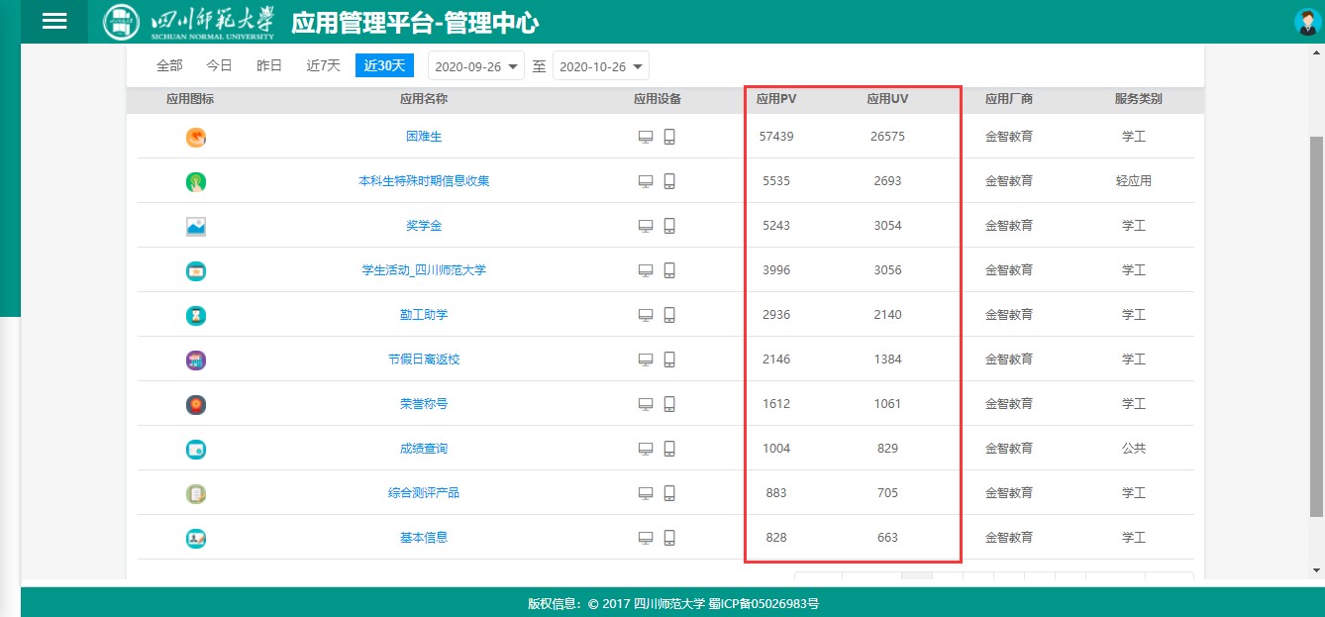The width and height of the screenshot is (1325, 617).
Task: Click the 应用PV column header
Action: [776, 99]
